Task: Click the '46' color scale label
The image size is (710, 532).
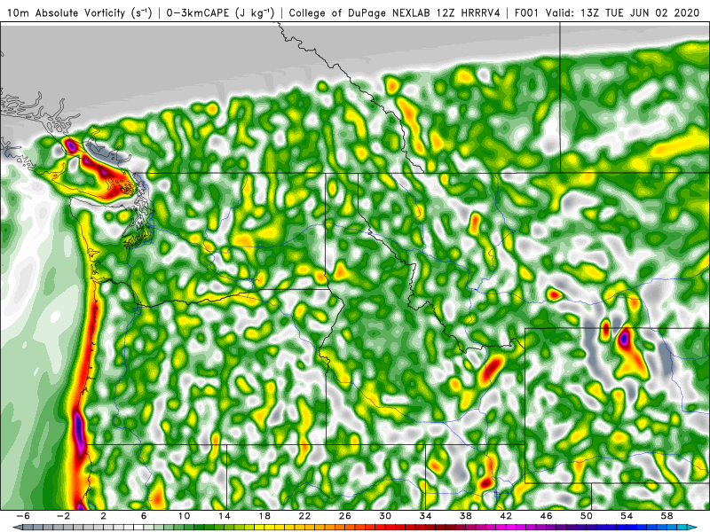Action: [x=546, y=516]
